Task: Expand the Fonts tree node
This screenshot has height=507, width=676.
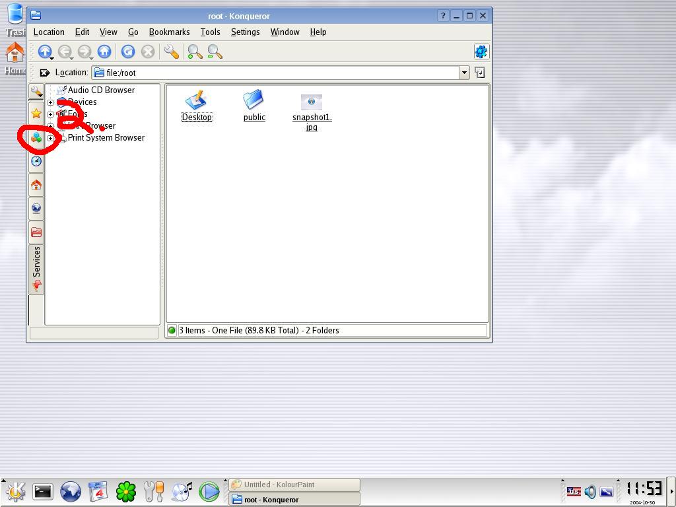Action: pos(50,114)
